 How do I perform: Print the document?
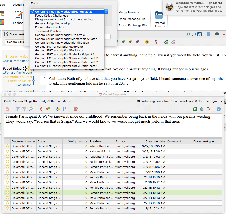[217, 34]
